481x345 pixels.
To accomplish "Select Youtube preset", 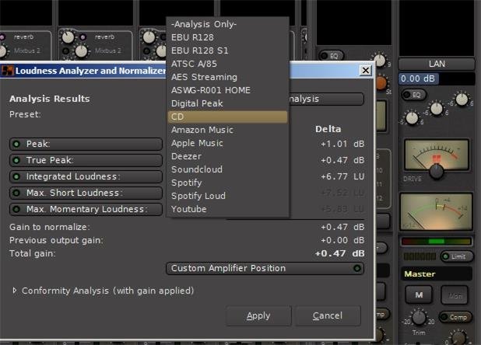I will [227, 209].
